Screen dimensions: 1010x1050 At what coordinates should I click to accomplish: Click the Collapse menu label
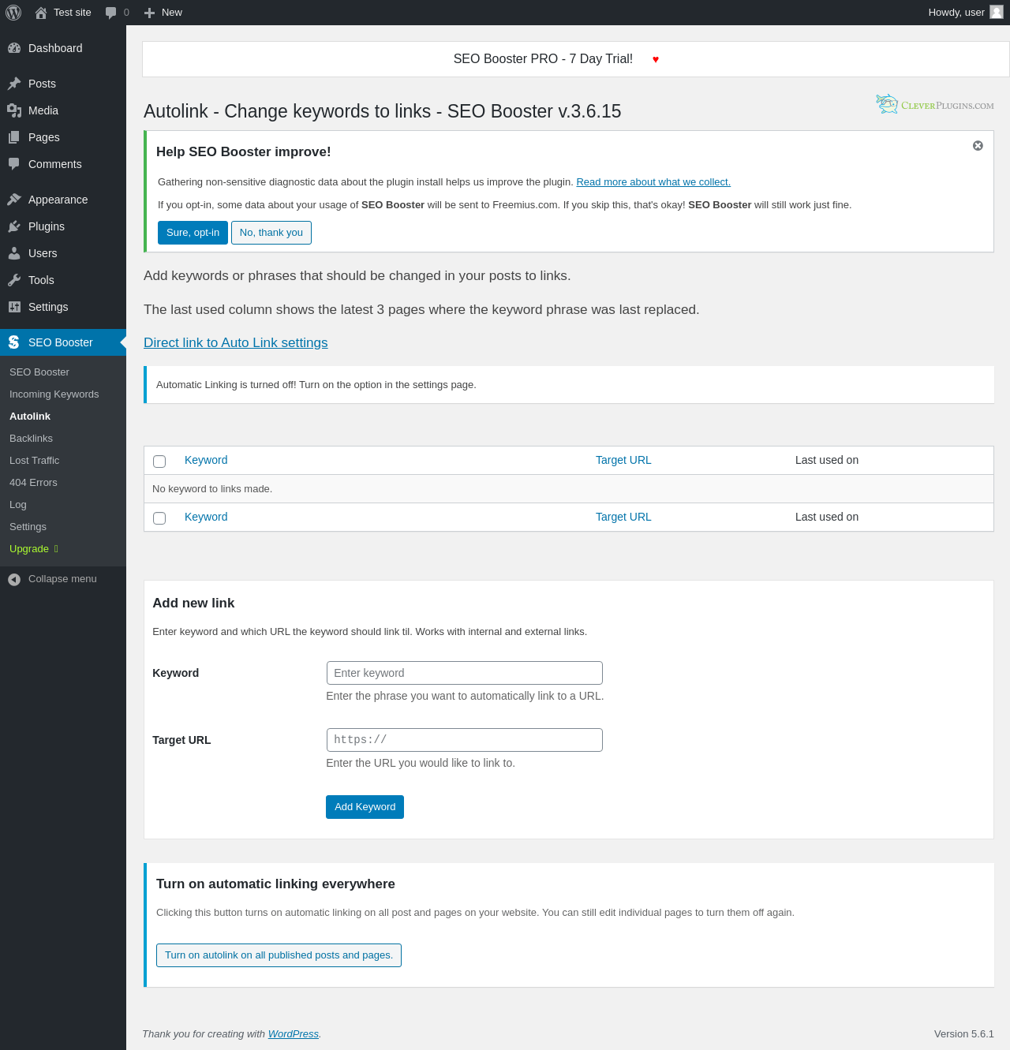click(x=62, y=579)
